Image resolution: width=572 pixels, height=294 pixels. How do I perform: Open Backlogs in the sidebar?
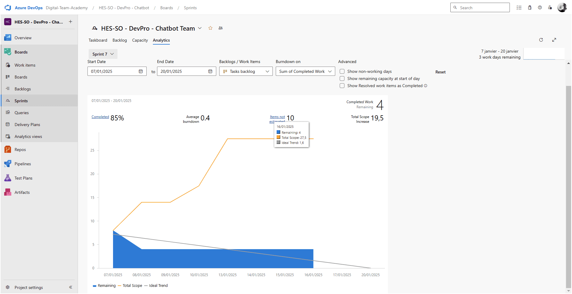click(x=39, y=89)
